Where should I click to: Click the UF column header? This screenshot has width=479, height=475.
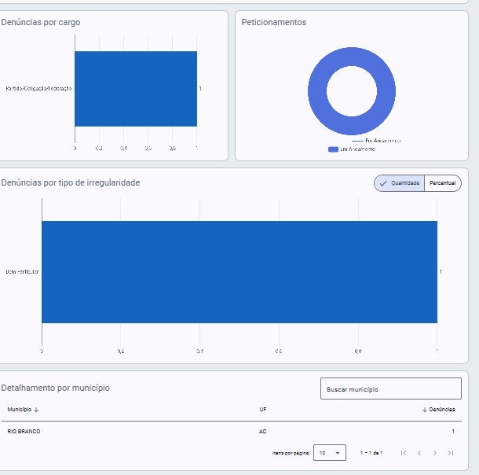click(263, 410)
